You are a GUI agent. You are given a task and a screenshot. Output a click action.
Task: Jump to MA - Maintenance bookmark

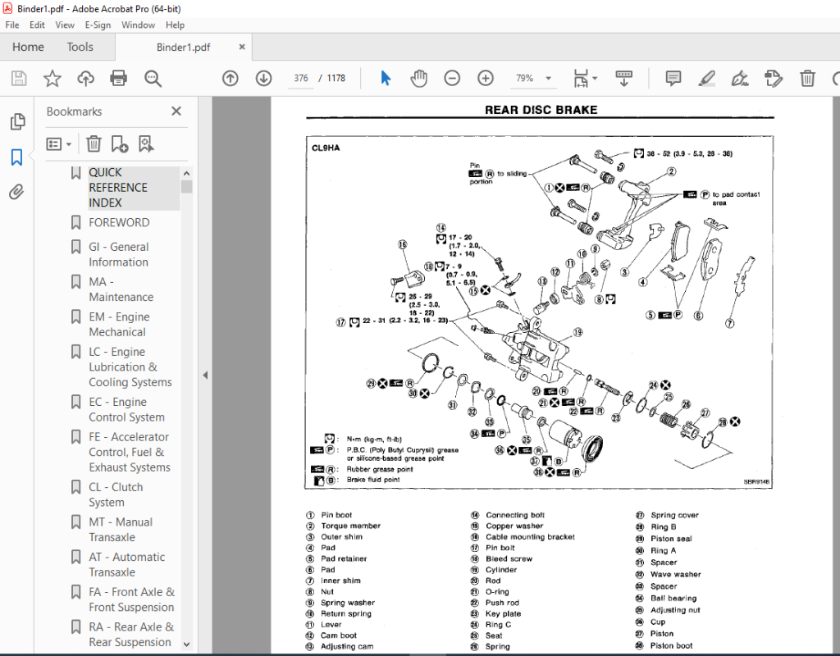pos(121,289)
